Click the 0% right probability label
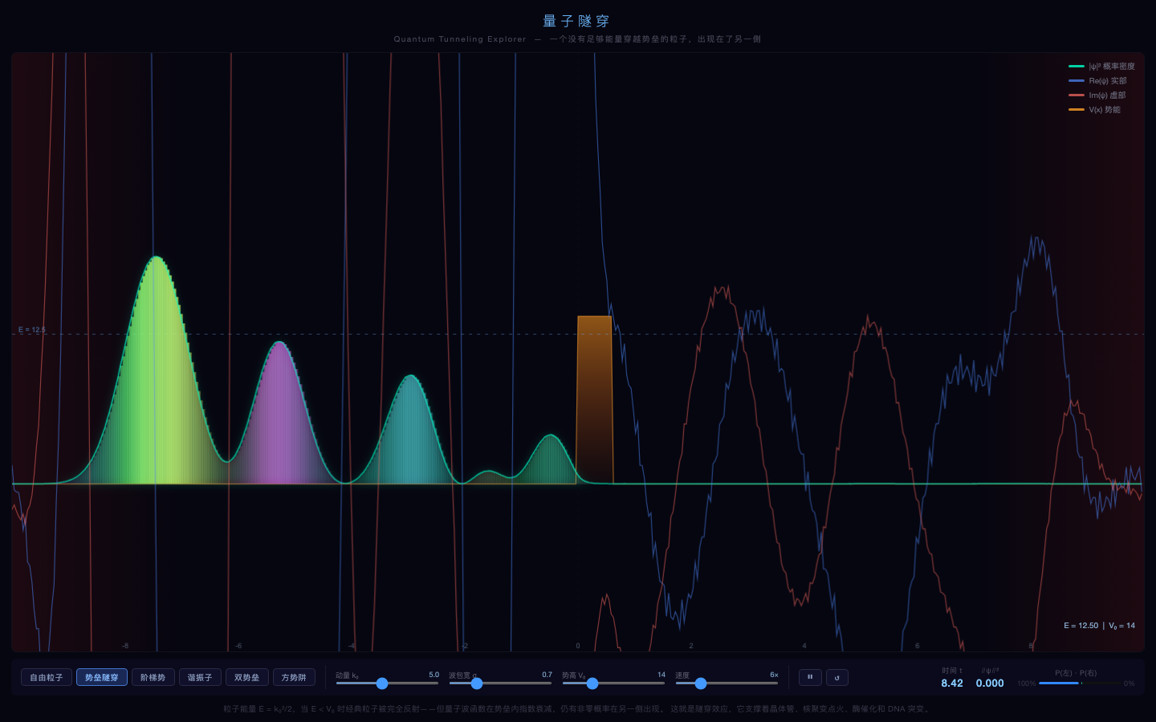This screenshot has width=1156, height=722. click(x=1129, y=683)
